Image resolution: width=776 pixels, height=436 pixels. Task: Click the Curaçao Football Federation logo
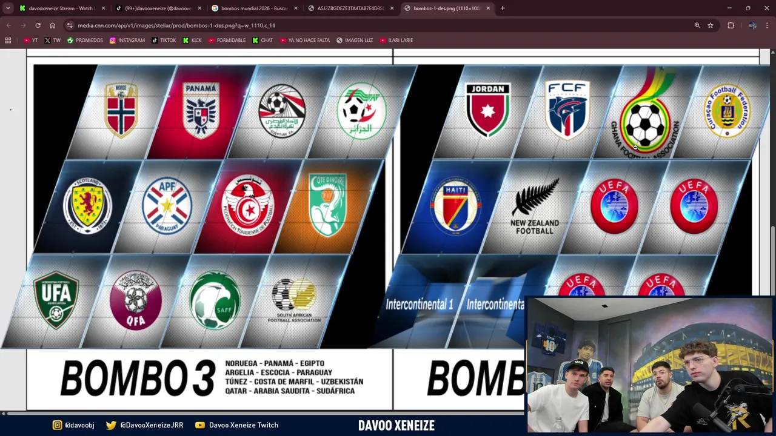pos(727,111)
